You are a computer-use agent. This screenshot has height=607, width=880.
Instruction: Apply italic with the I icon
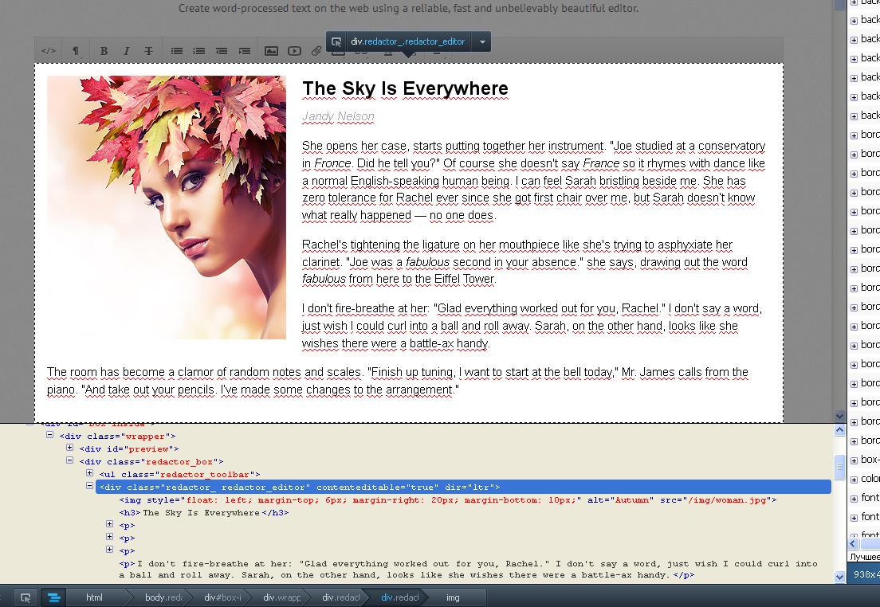tap(126, 51)
